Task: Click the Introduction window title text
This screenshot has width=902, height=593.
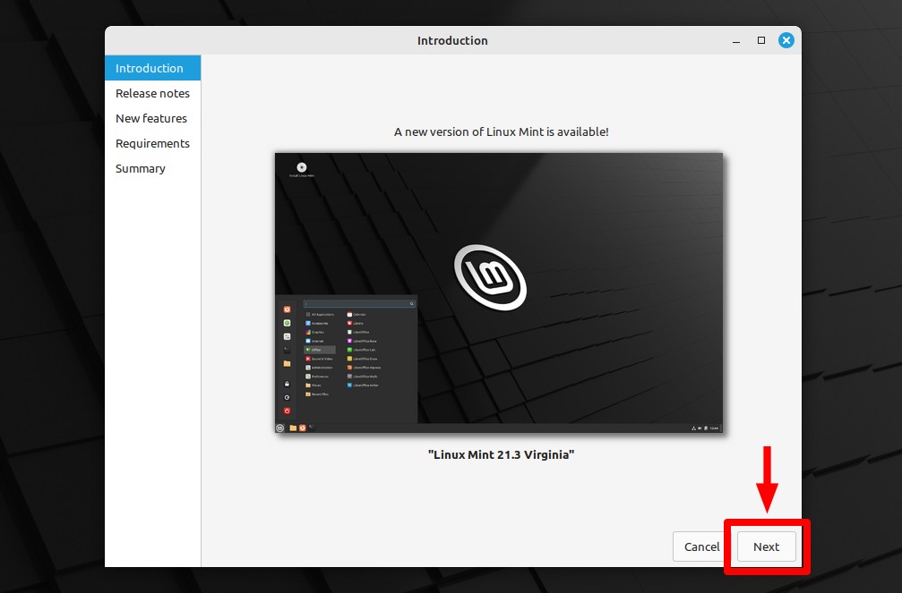Action: [x=452, y=40]
